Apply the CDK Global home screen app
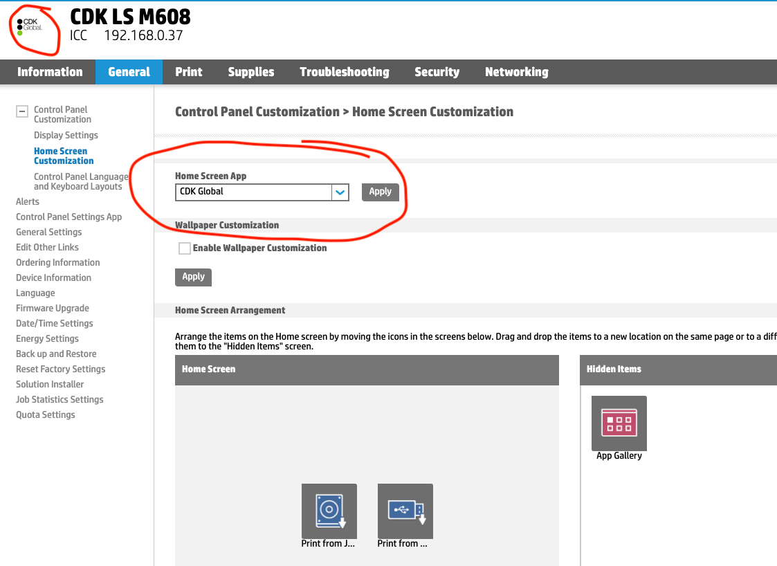Screen dimensions: 777x566 click(x=380, y=192)
